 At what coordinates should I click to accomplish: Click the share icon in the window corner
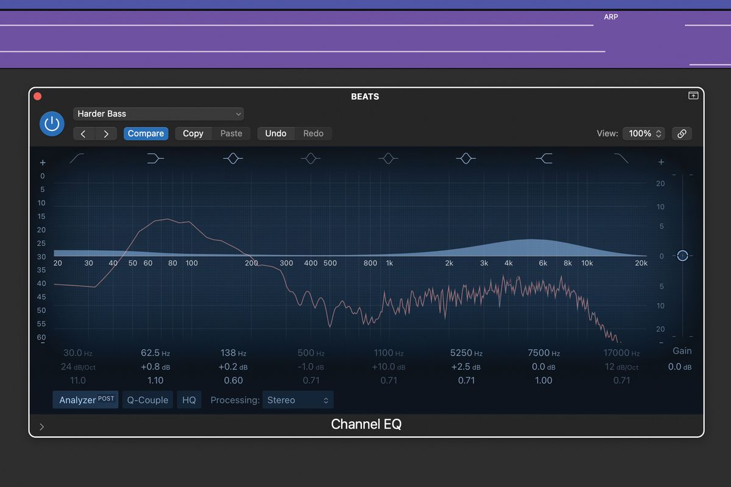[693, 96]
